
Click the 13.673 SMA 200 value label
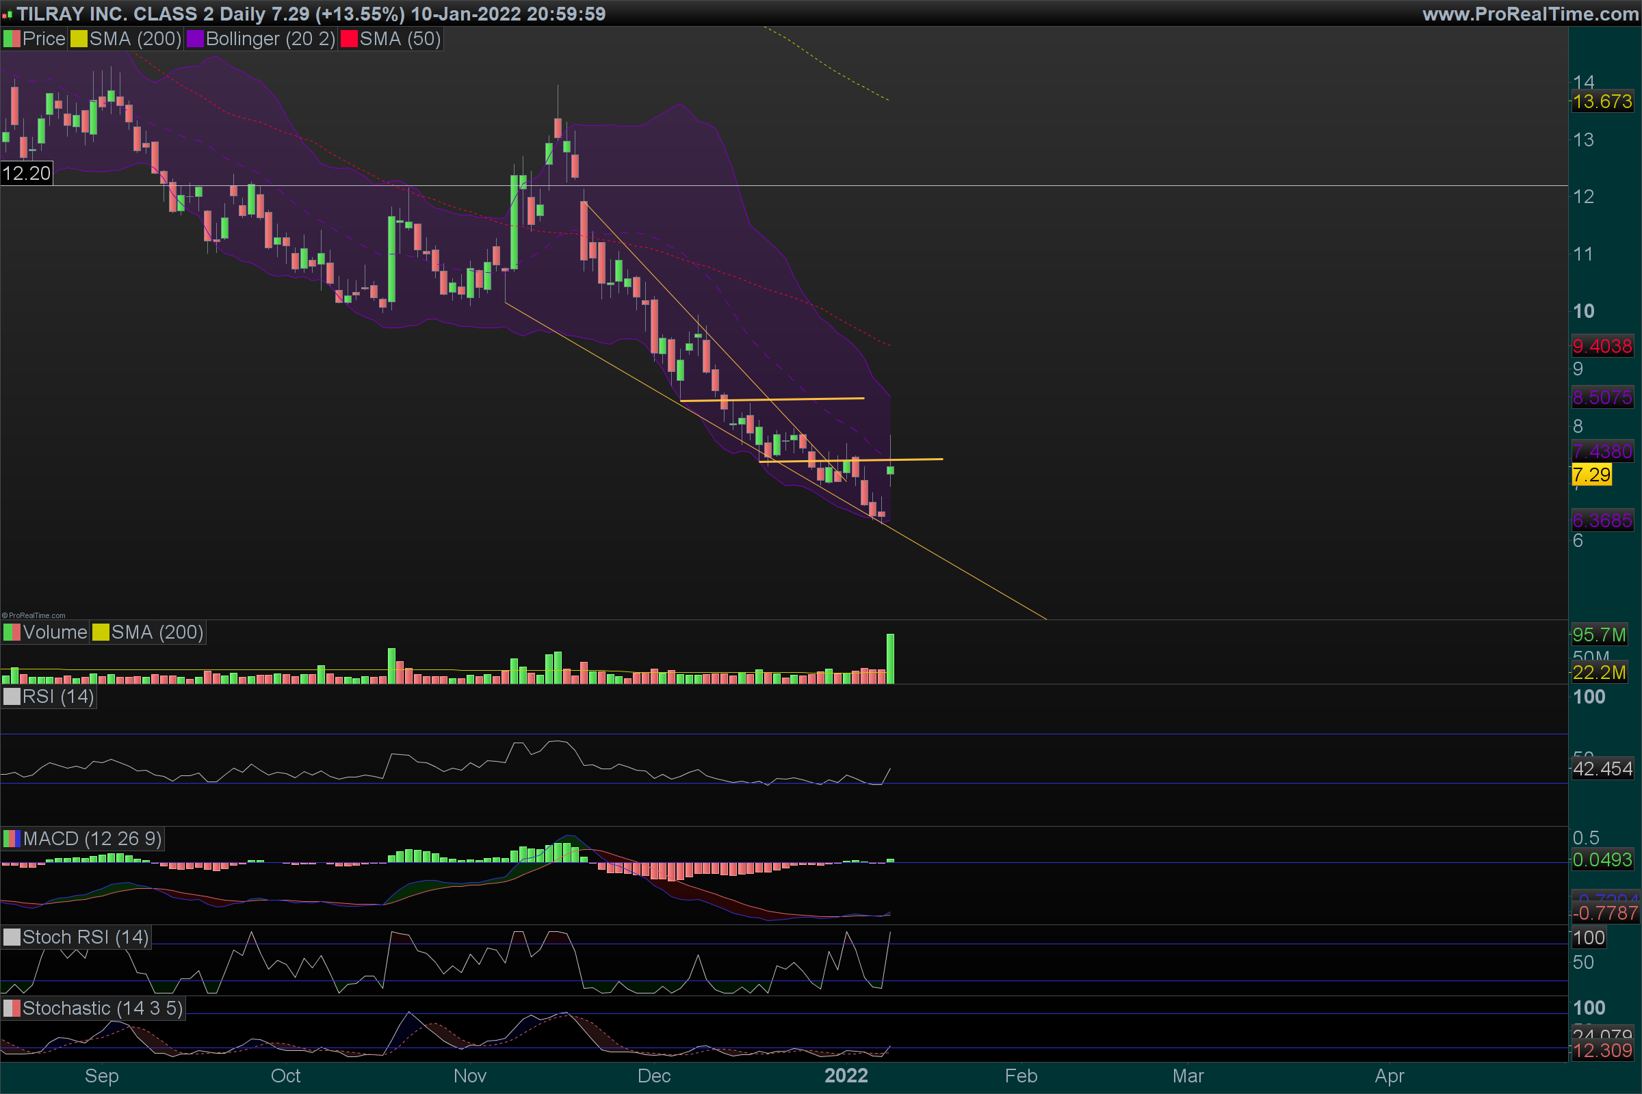1602,102
